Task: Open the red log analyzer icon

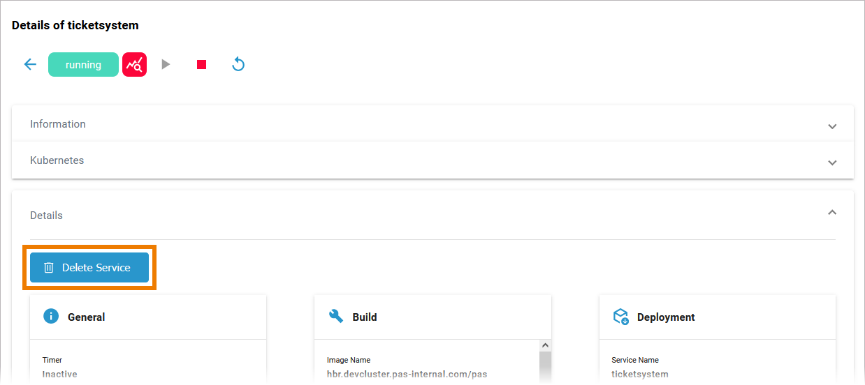Action: pos(134,65)
